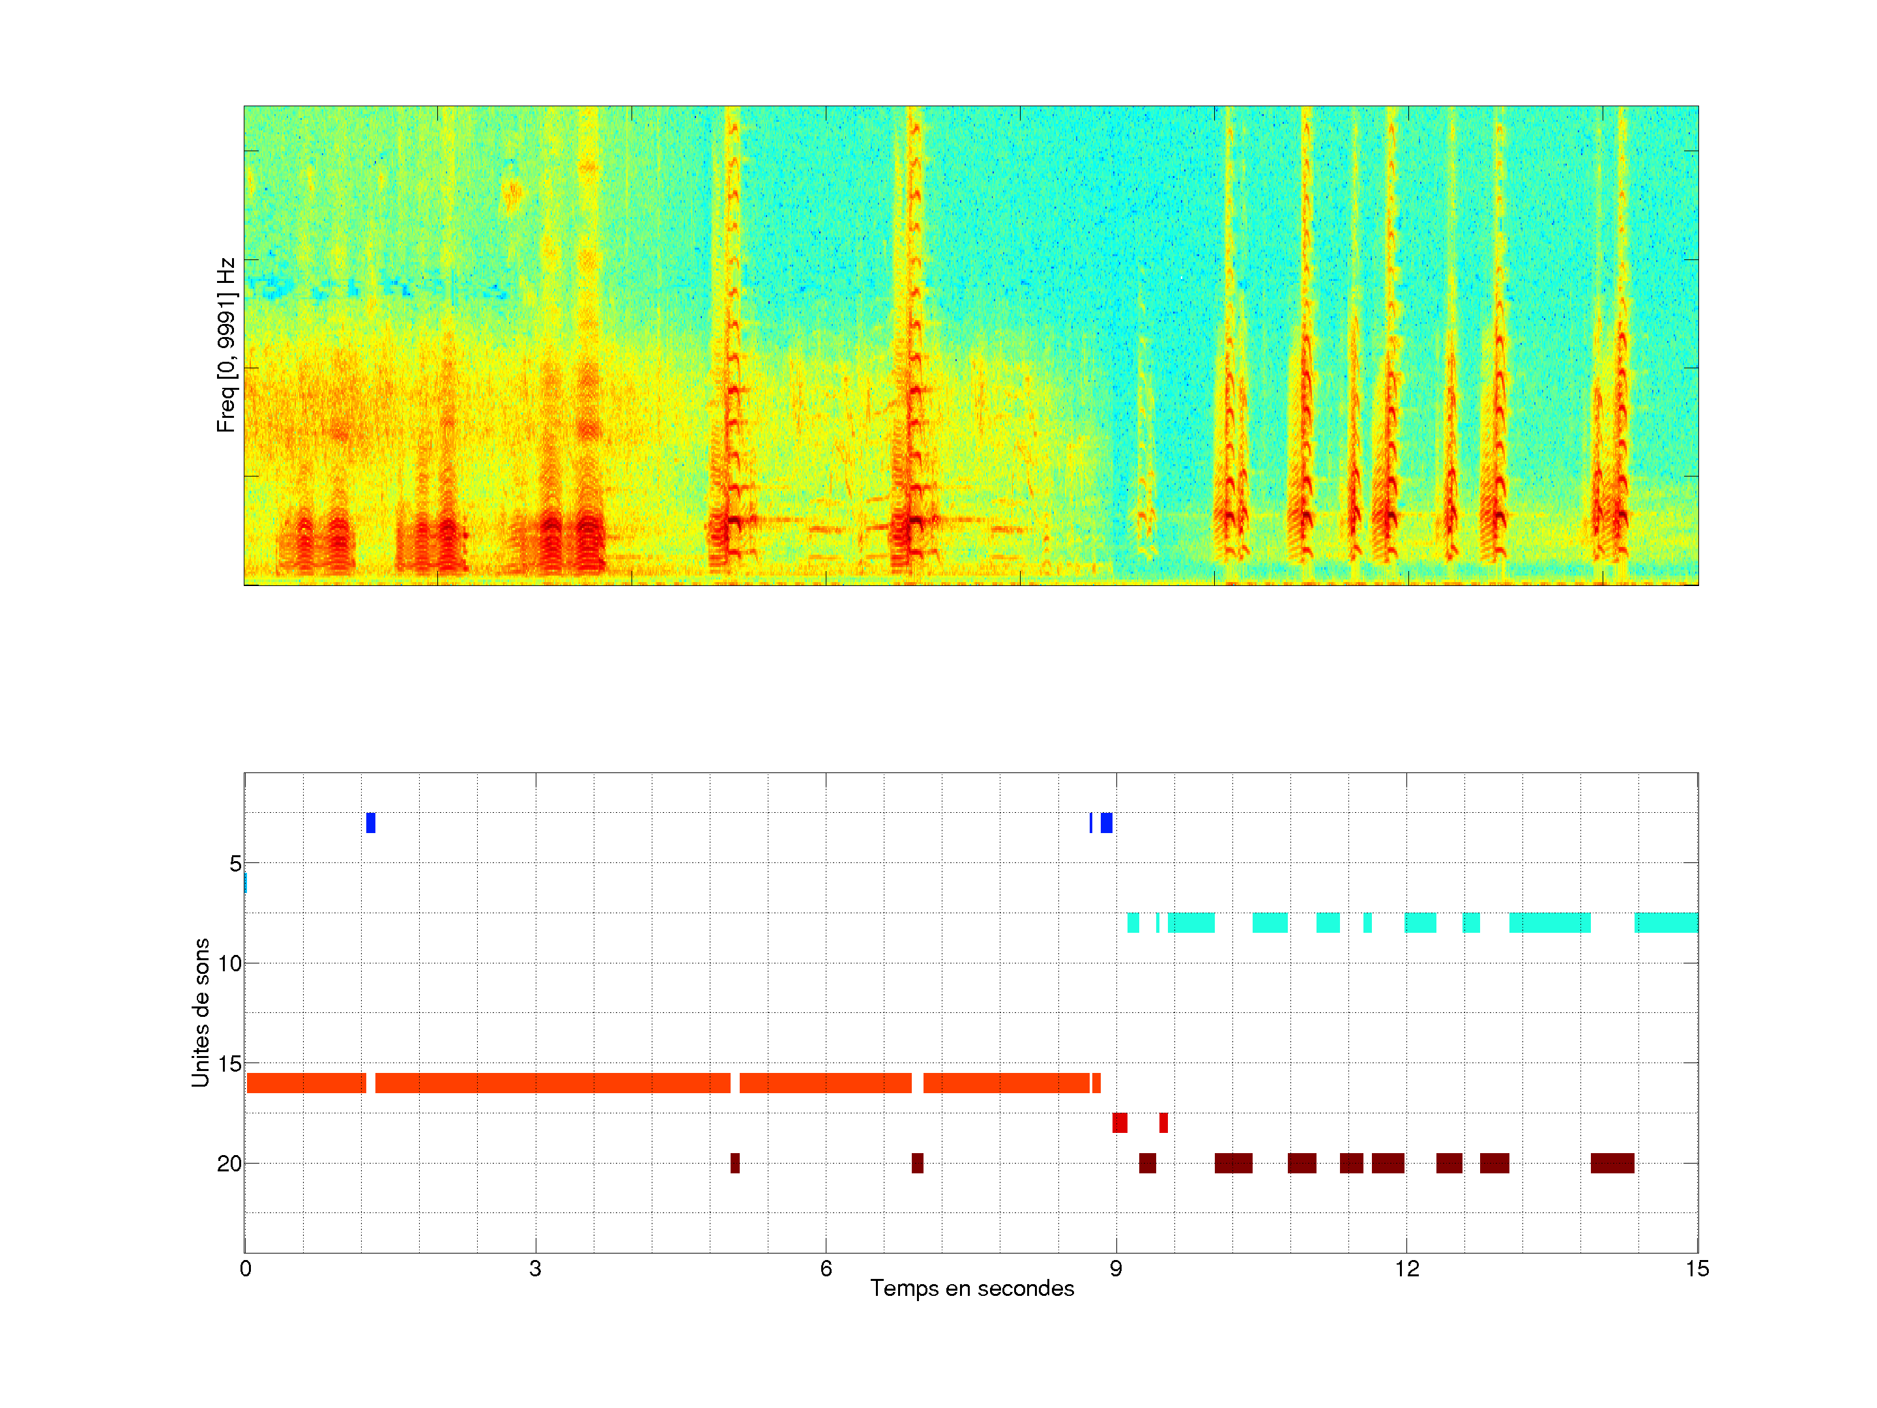Click tick label 5 on units axis
Screen dimensions: 1877x1408
coord(235,864)
